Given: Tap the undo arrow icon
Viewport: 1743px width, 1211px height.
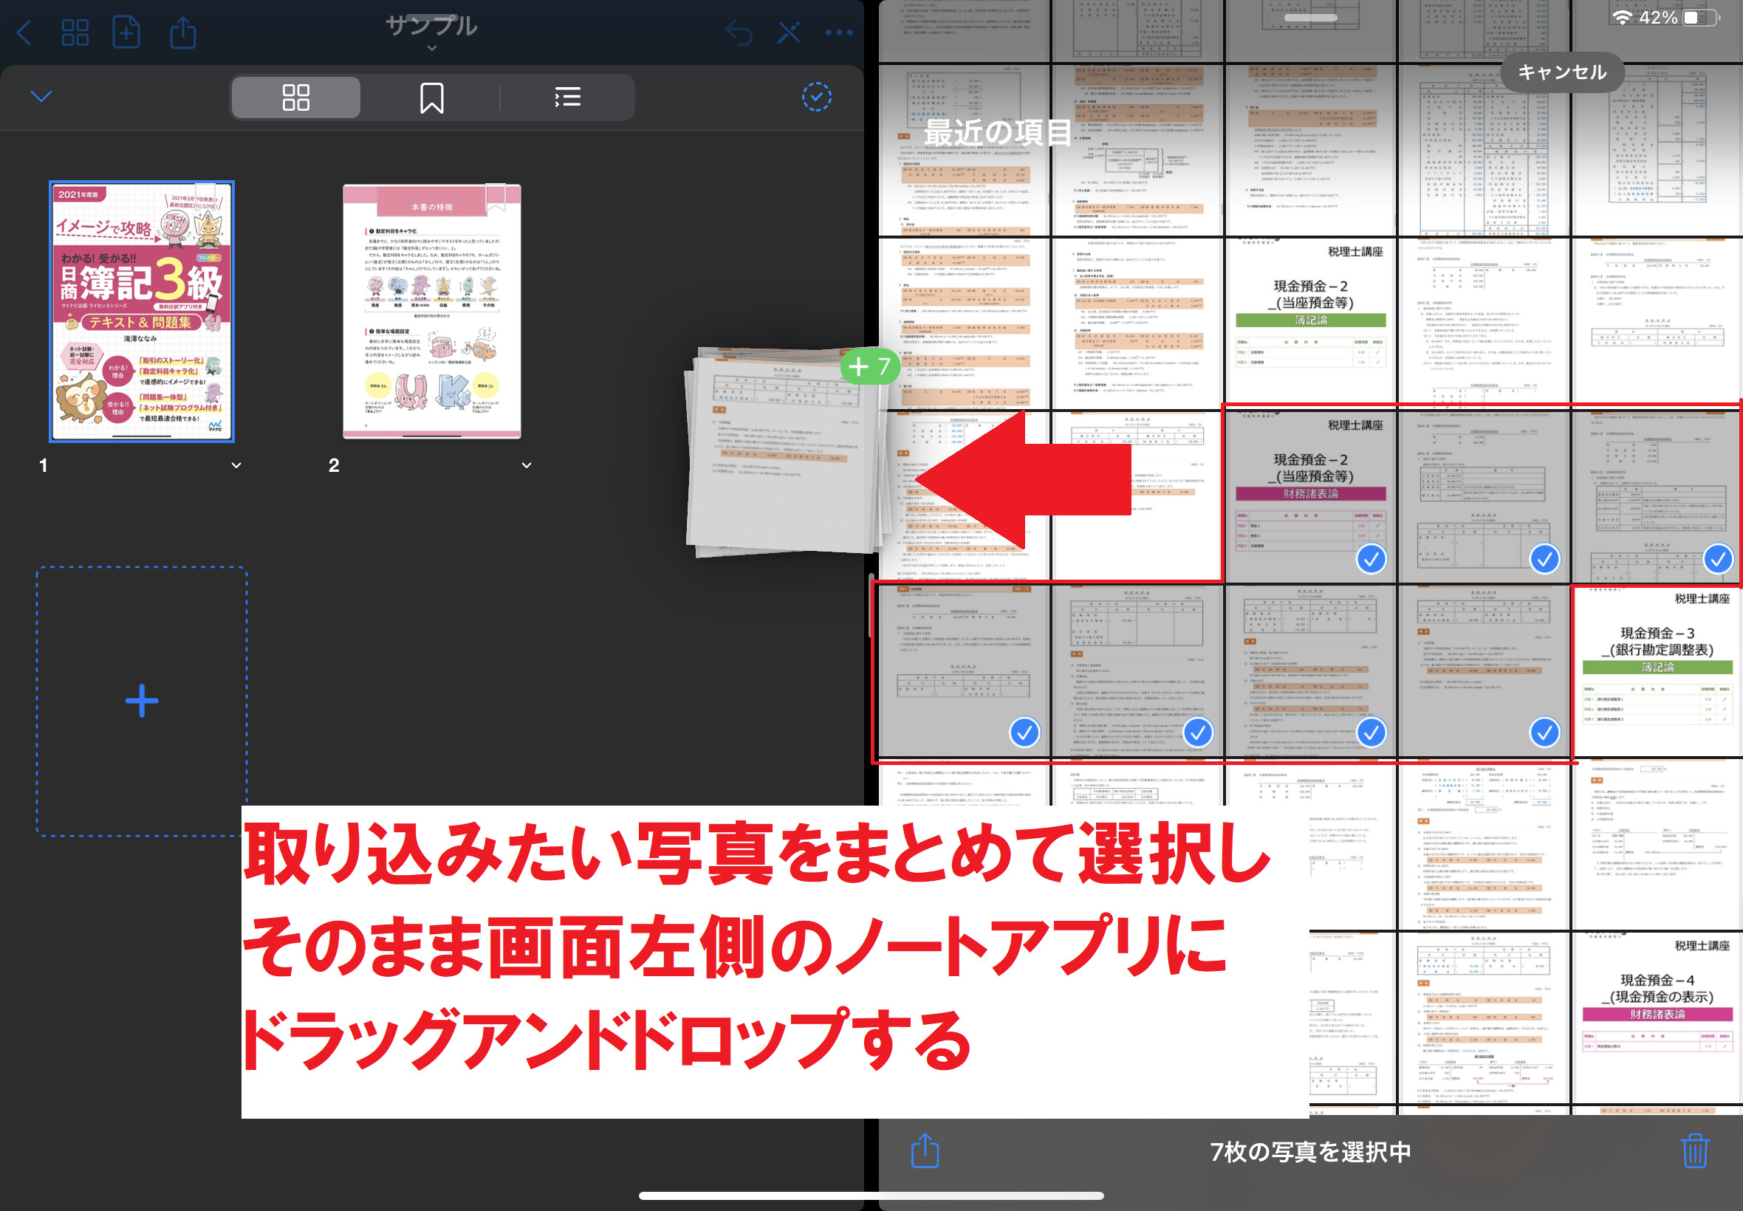Looking at the screenshot, I should (739, 32).
